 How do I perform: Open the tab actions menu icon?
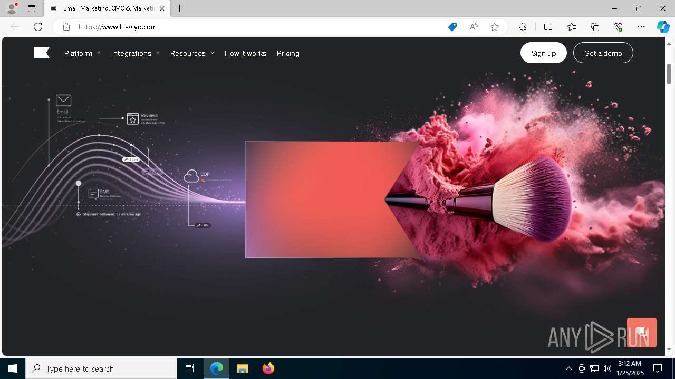pos(32,8)
